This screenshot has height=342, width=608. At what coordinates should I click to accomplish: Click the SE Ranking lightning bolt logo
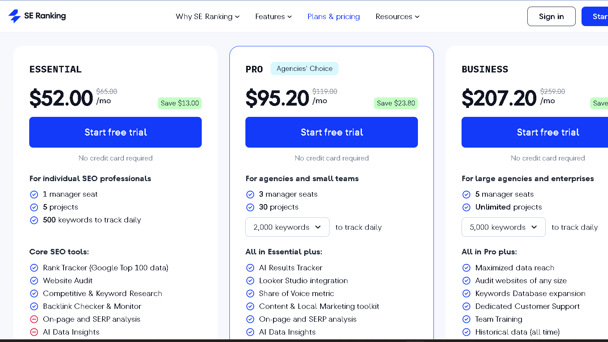pos(15,16)
